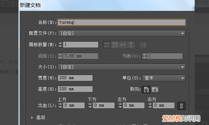Select Arrange by Column layout icon
Viewport: 209px width, 125px height.
(x=131, y=45)
